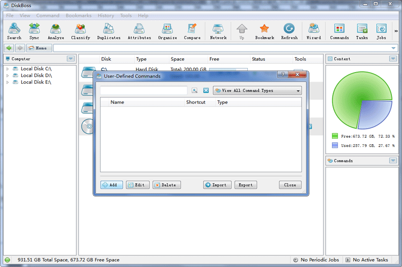Click the command search text field
The height and width of the screenshot is (267, 402).
coord(144,91)
